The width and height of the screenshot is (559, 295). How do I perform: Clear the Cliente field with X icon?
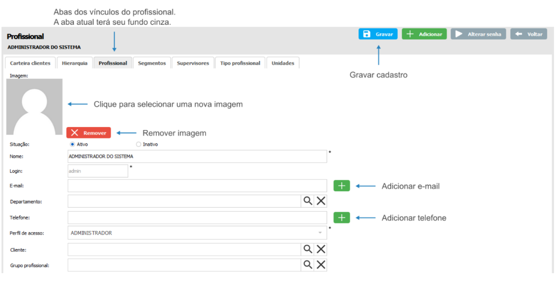pos(321,249)
